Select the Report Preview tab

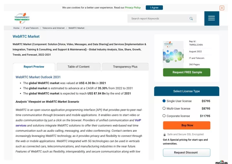point(34,67)
